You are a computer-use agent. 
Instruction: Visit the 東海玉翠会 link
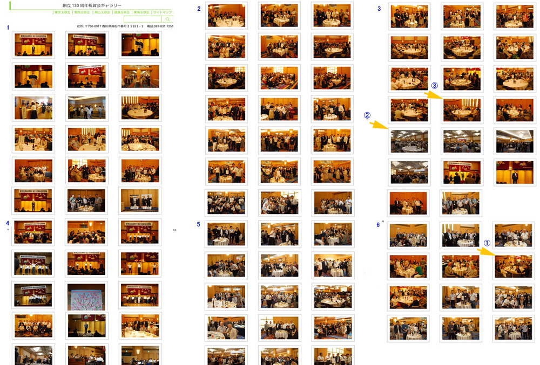[141, 12]
